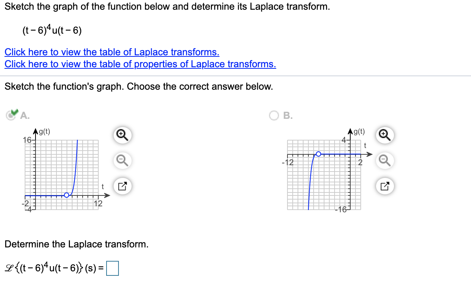This screenshot has height=293, width=471.
Task: Click the open circle marker on graph A
Action: pyautogui.click(x=67, y=195)
